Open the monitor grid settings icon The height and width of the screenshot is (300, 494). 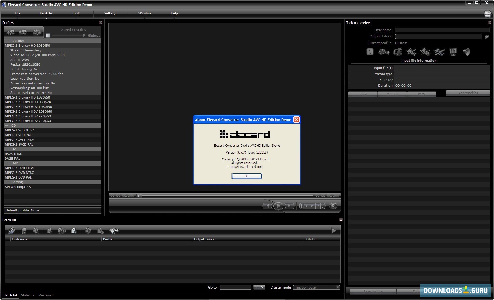coord(453,52)
